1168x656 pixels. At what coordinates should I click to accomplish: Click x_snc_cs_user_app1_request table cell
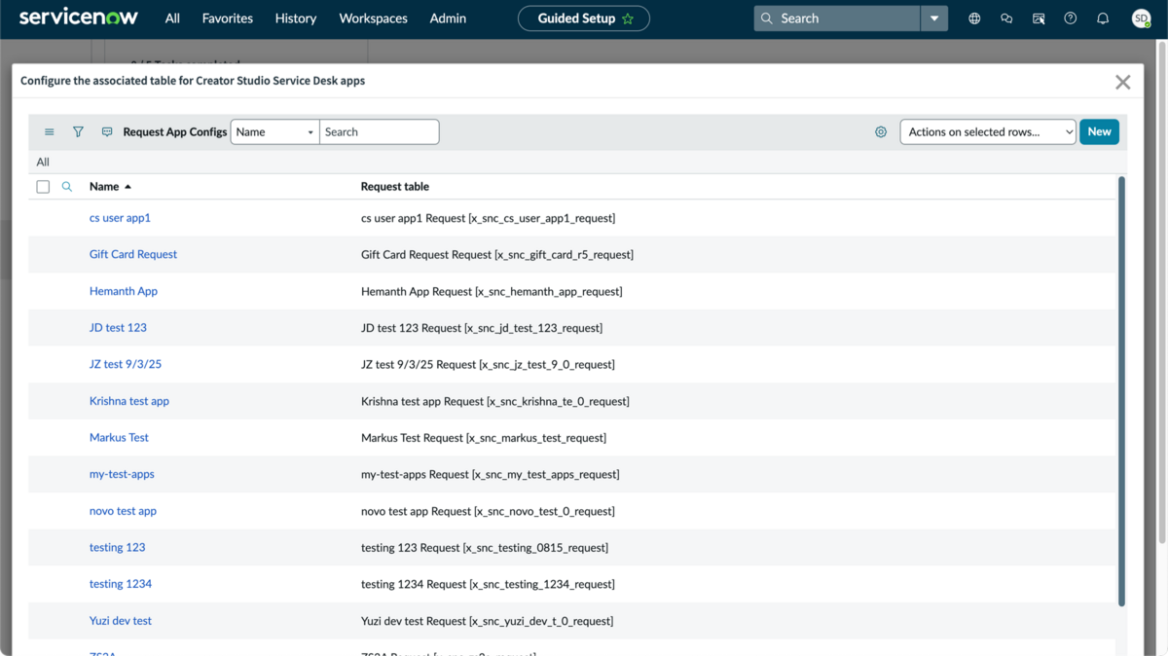click(488, 218)
